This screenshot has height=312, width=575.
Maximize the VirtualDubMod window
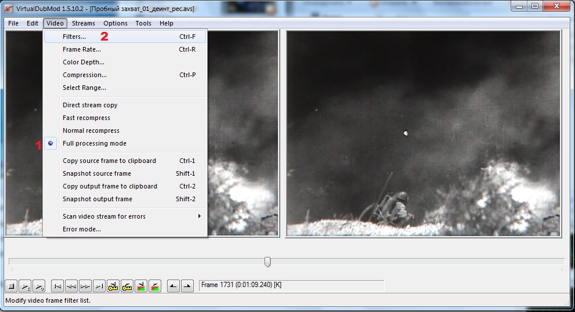[x=535, y=6]
